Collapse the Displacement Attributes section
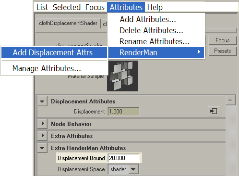The height and width of the screenshot is (176, 239). tap(42, 101)
